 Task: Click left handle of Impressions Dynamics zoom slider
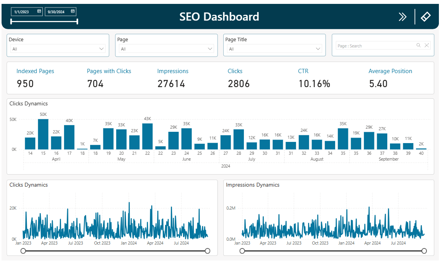pos(242,251)
